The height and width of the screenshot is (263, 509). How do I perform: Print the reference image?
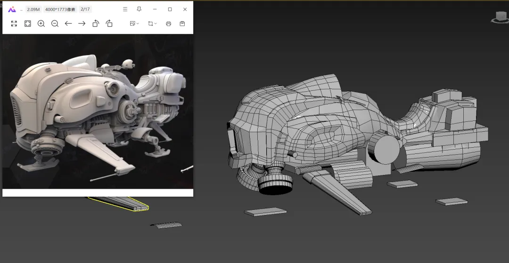pos(168,24)
